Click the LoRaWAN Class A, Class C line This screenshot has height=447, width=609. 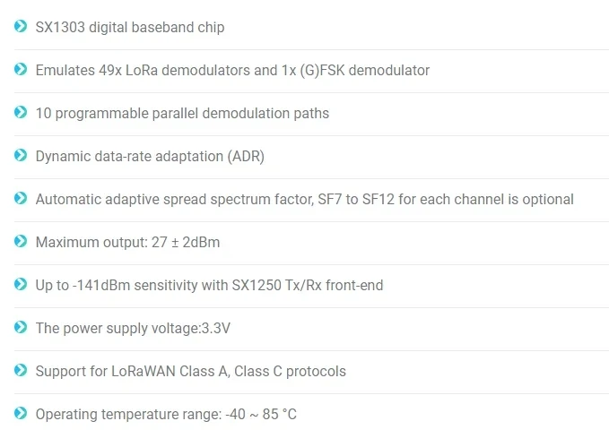(190, 372)
